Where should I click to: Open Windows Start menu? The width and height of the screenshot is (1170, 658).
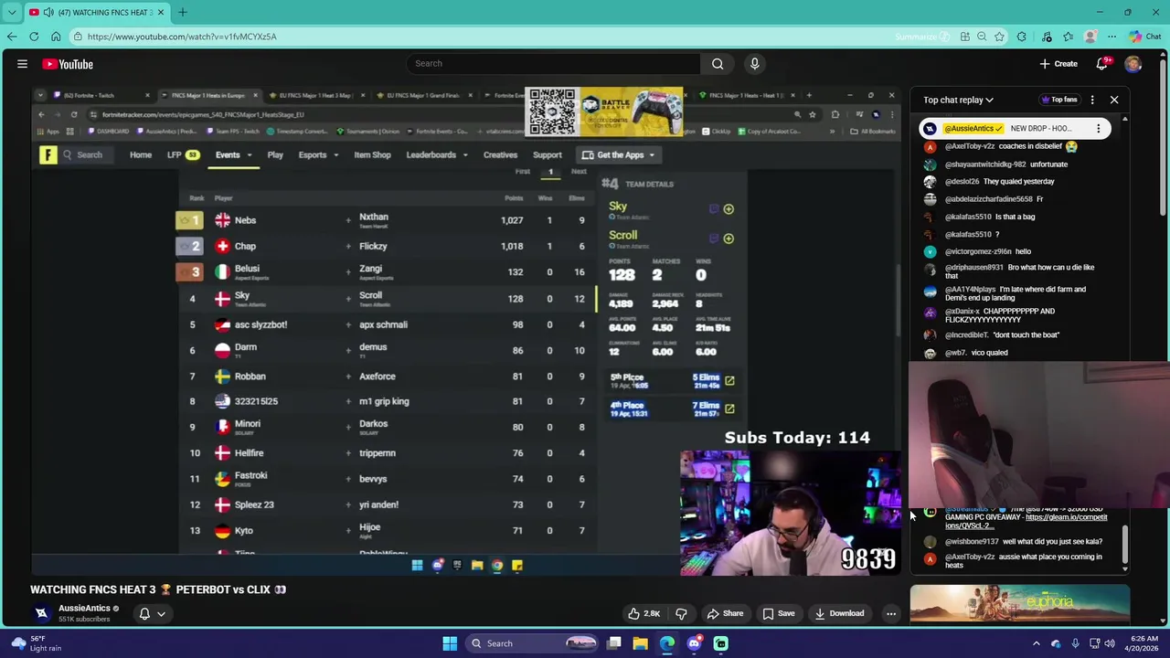click(x=450, y=643)
